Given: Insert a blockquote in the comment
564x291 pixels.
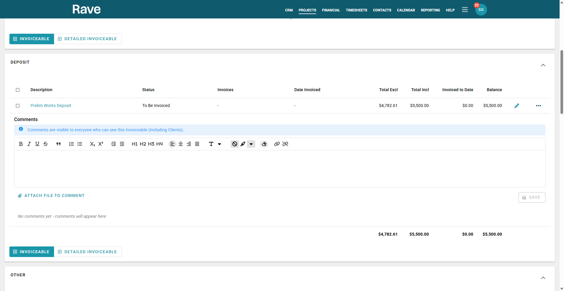Looking at the screenshot, I should 58,144.
